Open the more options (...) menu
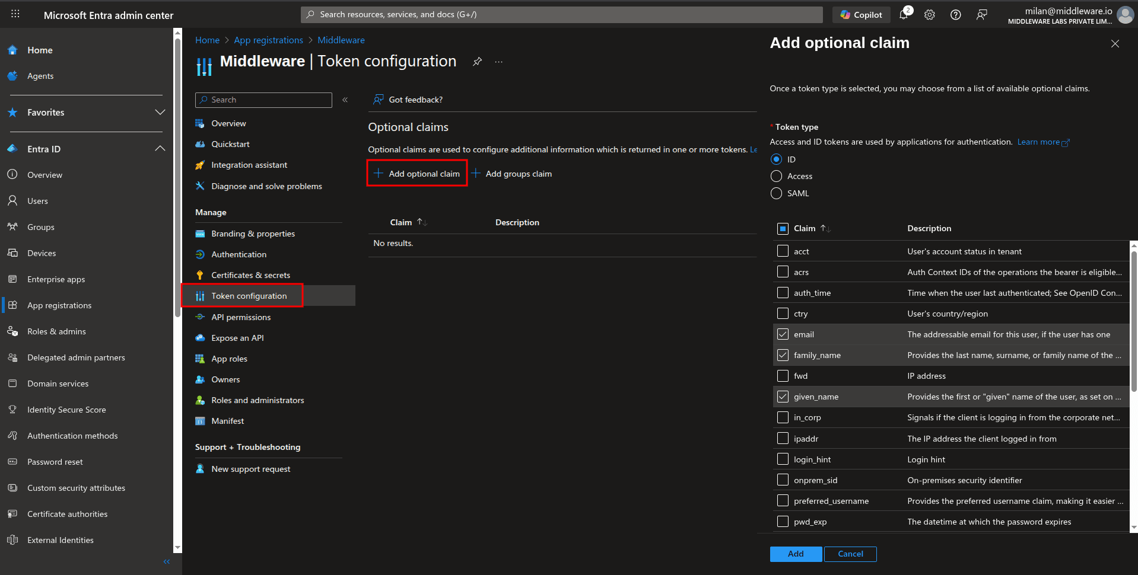 (x=498, y=61)
